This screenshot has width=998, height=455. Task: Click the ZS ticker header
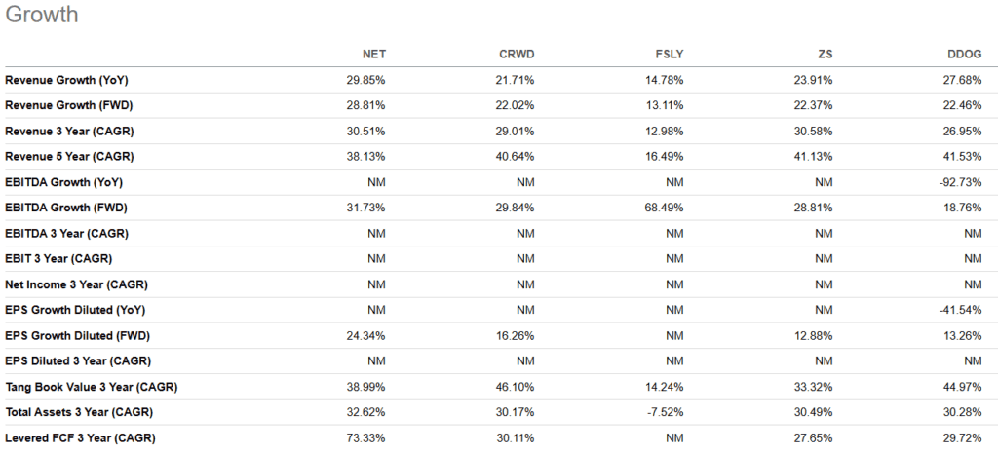click(x=824, y=54)
